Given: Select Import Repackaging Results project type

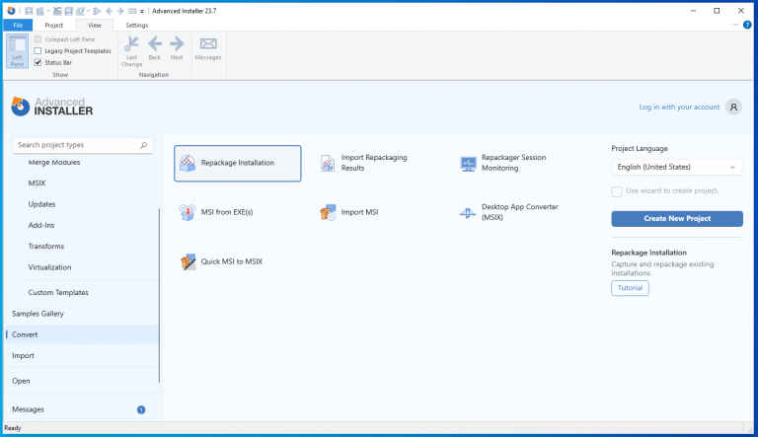Looking at the screenshot, I should 377,163.
